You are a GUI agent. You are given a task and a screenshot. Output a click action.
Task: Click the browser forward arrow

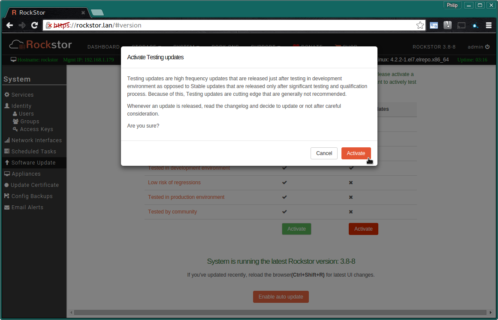[22, 25]
